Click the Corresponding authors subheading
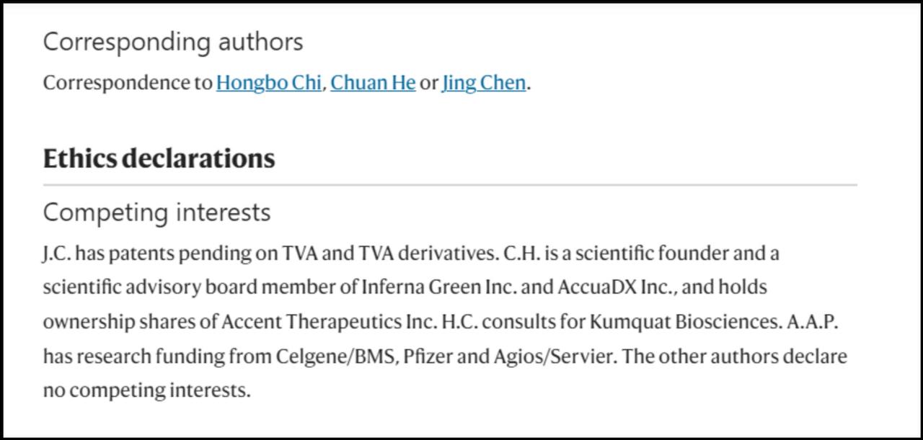Screen dimensions: 923x440 (173, 42)
